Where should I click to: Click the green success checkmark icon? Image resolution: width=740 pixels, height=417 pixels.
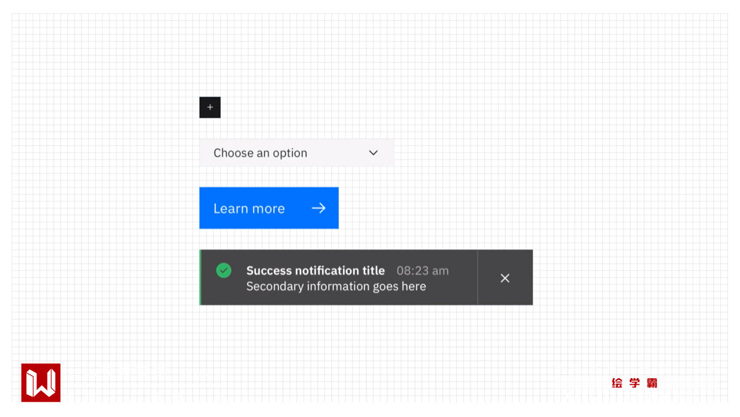pyautogui.click(x=224, y=270)
